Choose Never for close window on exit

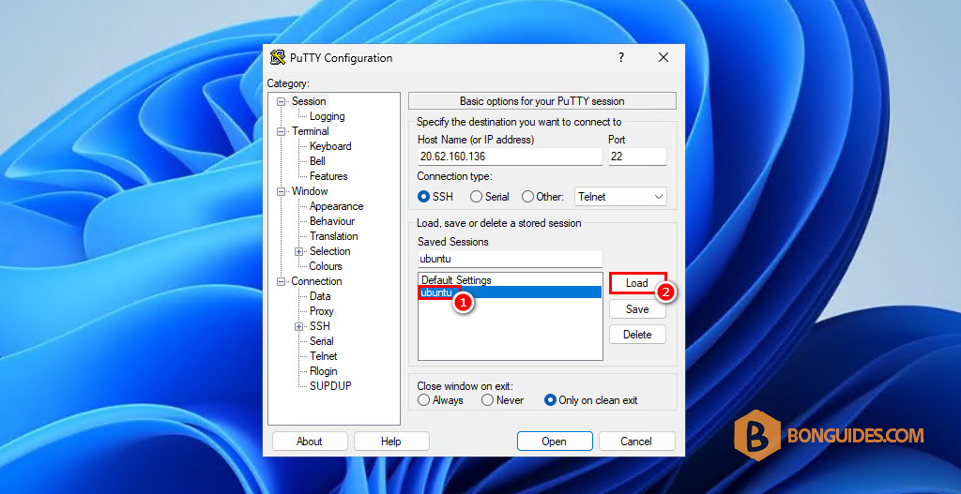coord(487,400)
